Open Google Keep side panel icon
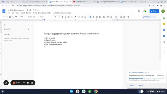Viewport: 167px width, 94px height. pos(164,24)
